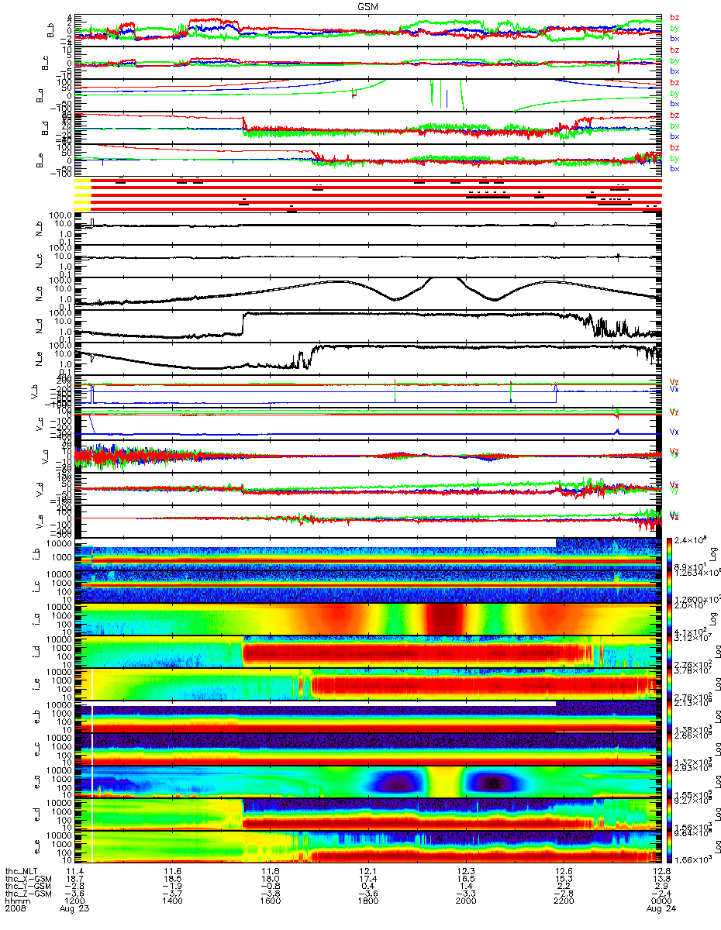Viewport: 721px width, 930px height.
Task: Click the Aug 23 date label
Action: (x=74, y=910)
